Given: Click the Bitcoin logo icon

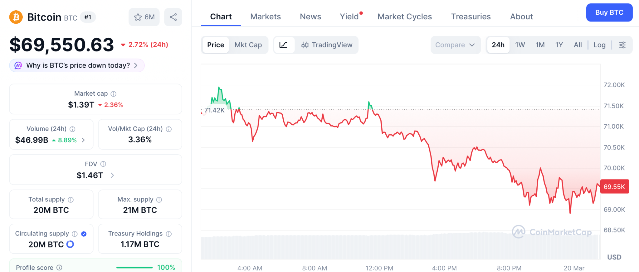Looking at the screenshot, I should coord(16,17).
